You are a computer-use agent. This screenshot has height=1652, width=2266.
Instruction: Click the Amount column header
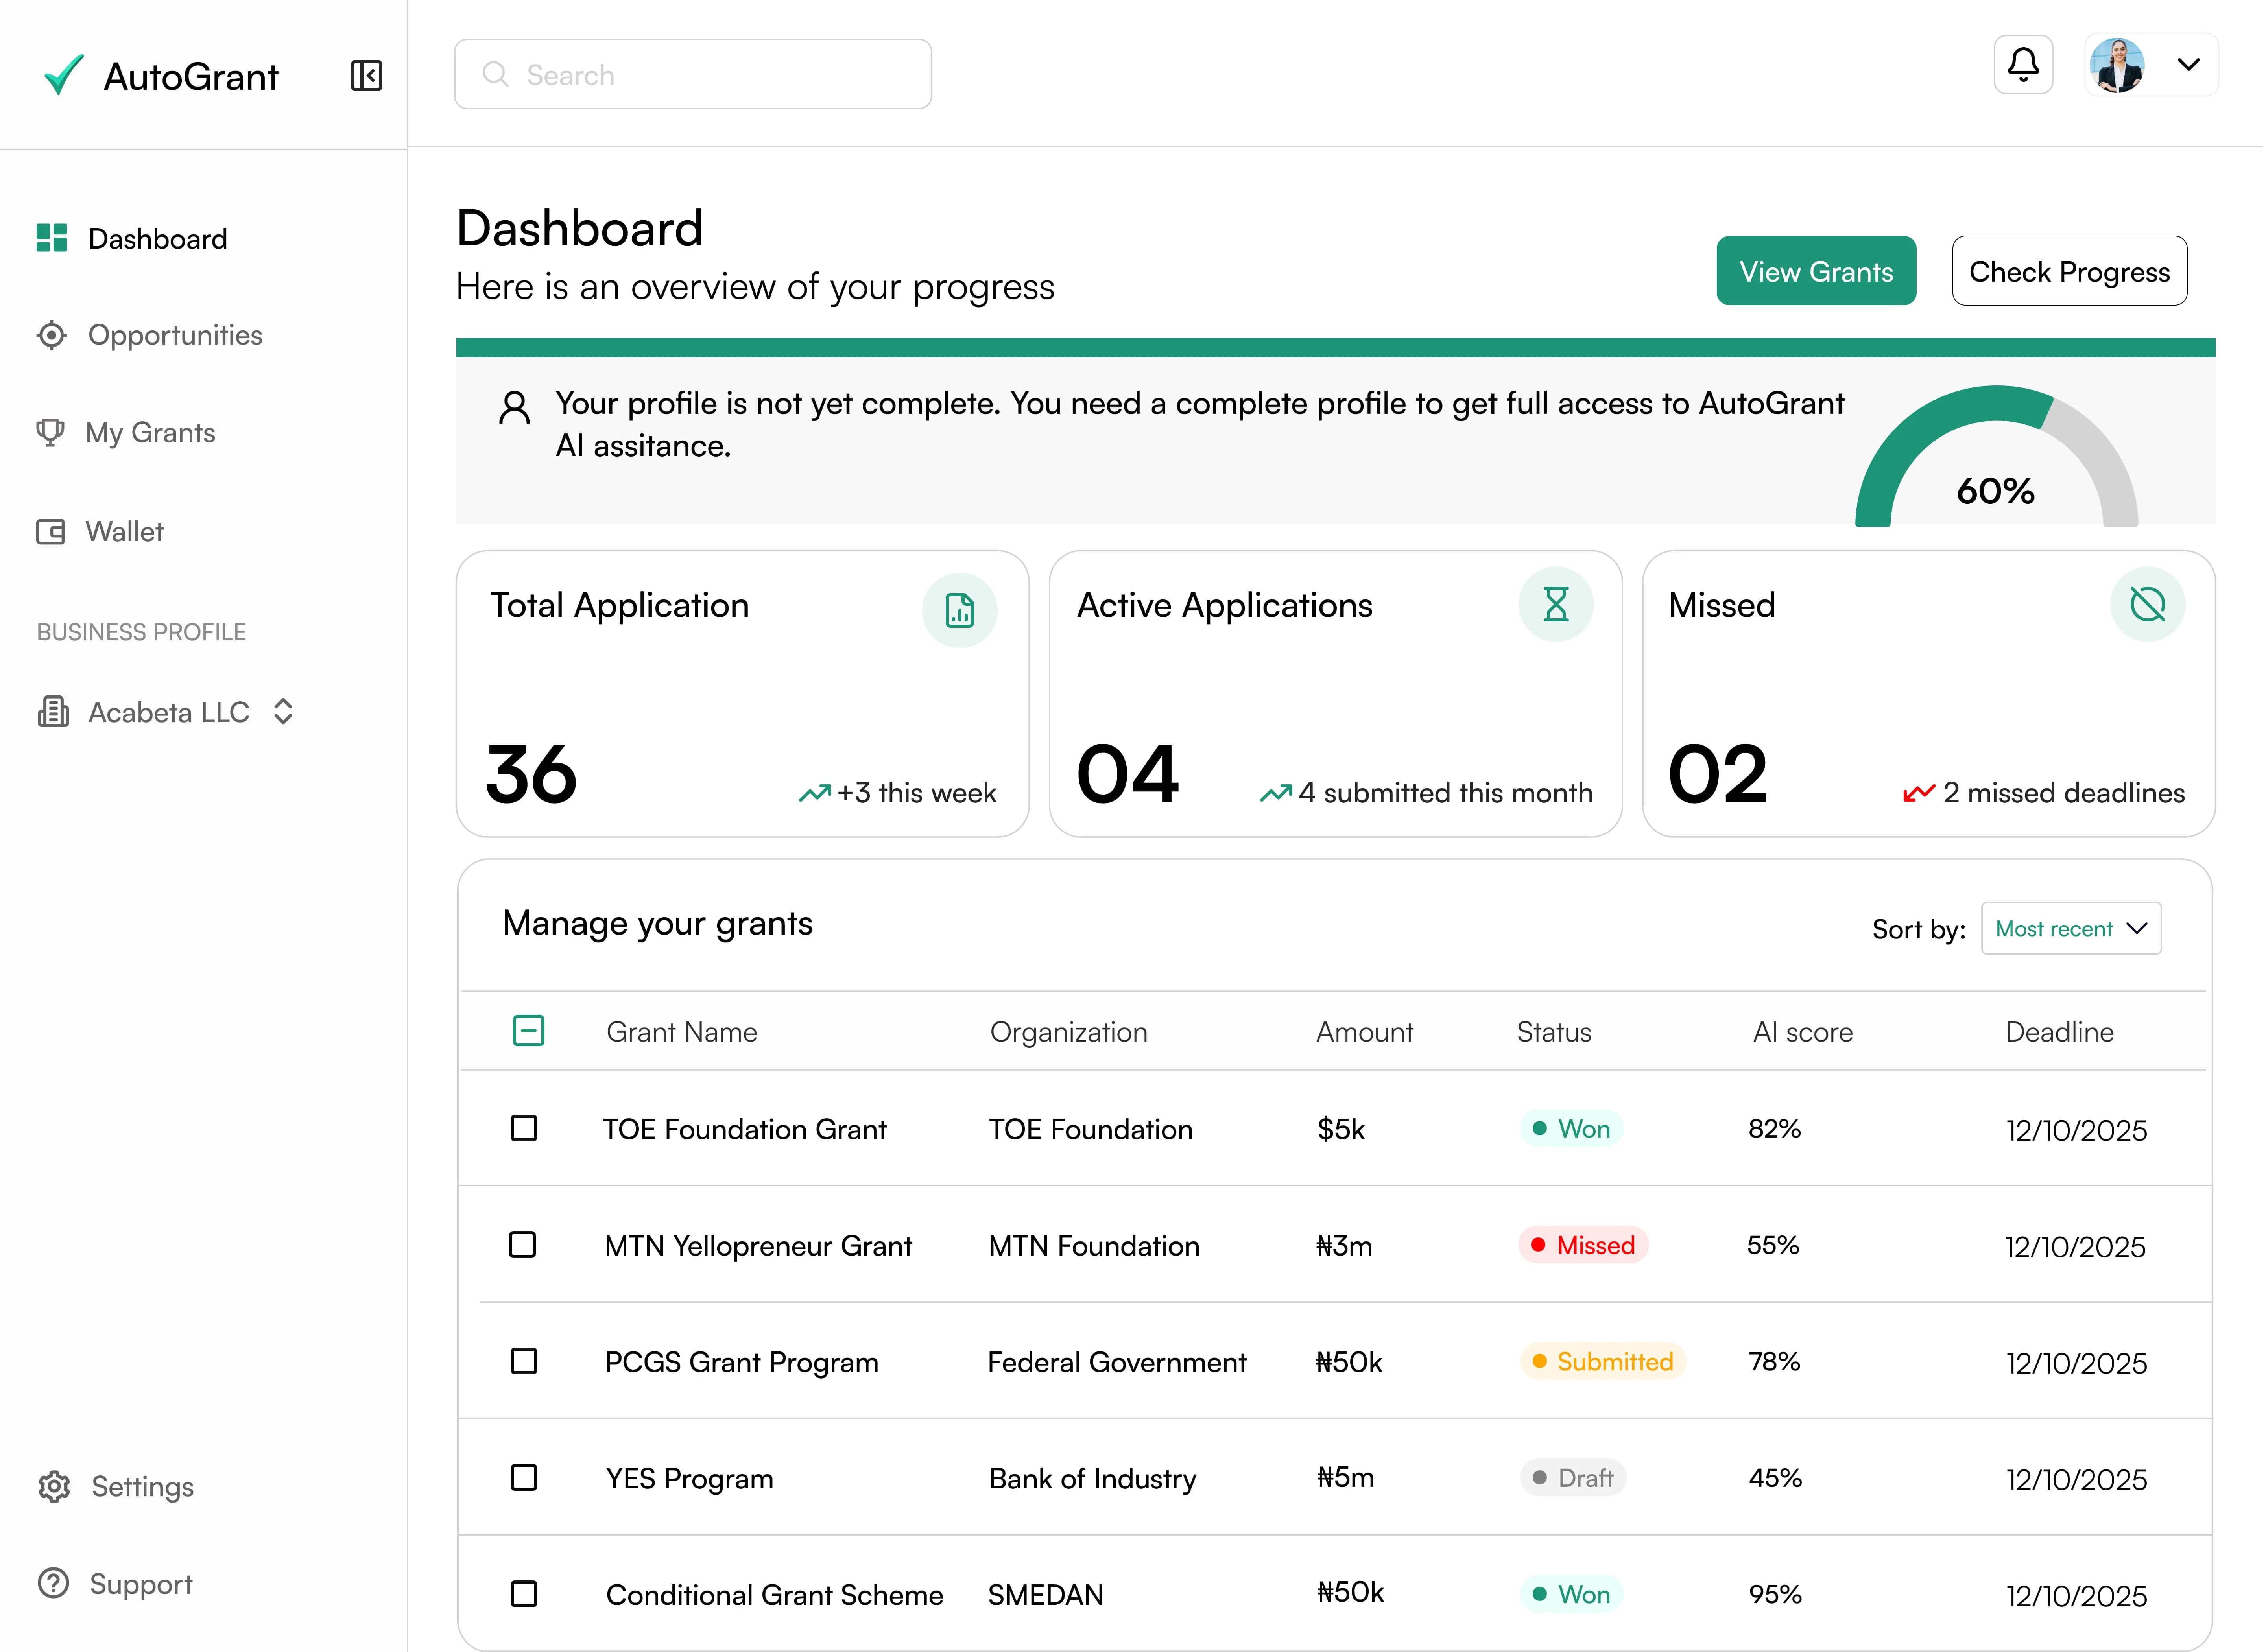1365,1032
